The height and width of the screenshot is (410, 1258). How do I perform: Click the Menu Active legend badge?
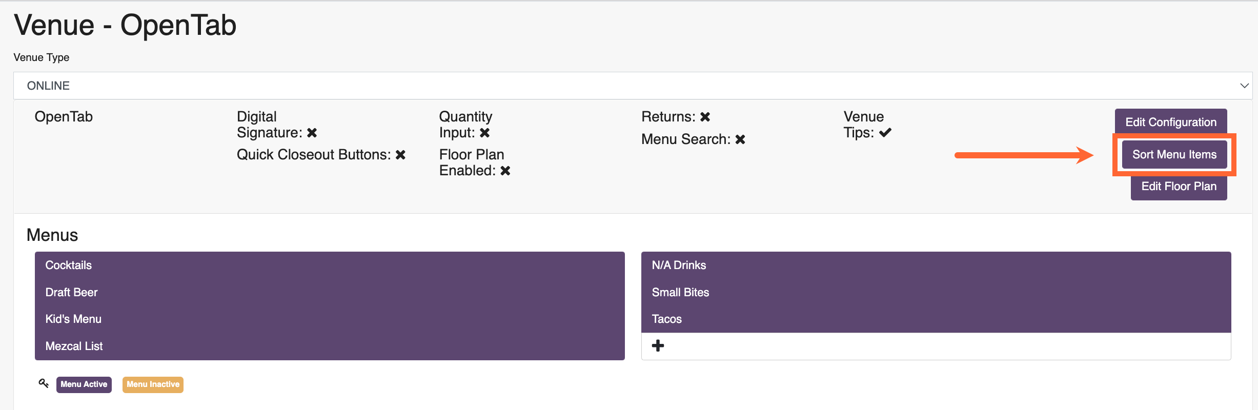click(x=84, y=384)
